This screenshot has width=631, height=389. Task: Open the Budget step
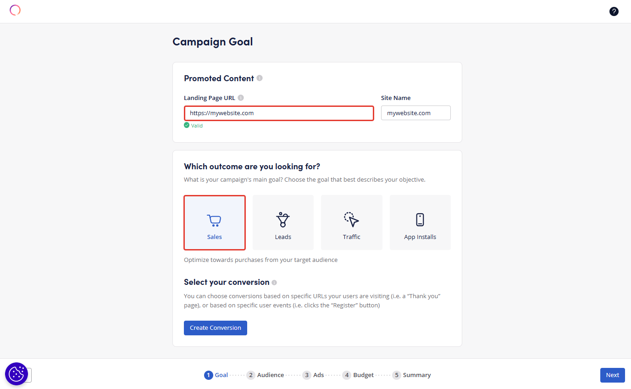[358, 375]
